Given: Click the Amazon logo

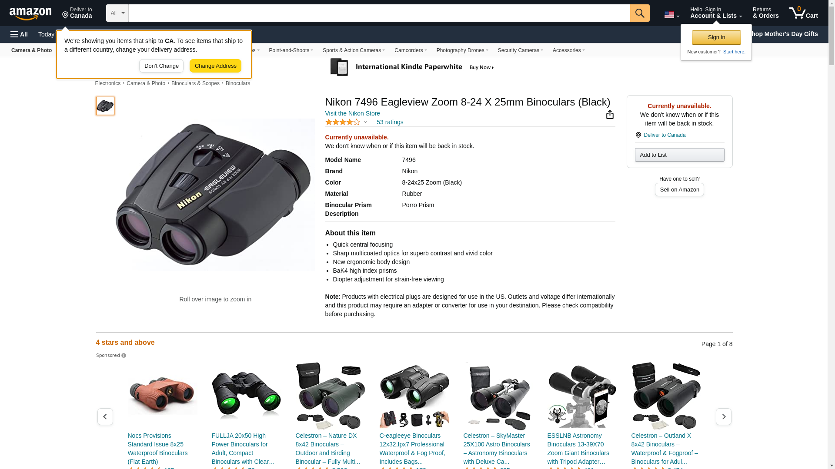Looking at the screenshot, I should click(x=30, y=13).
